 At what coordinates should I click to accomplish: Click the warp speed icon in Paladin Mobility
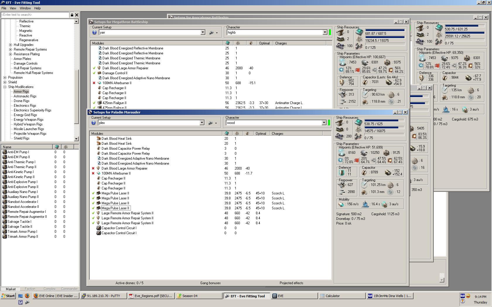click(384, 204)
